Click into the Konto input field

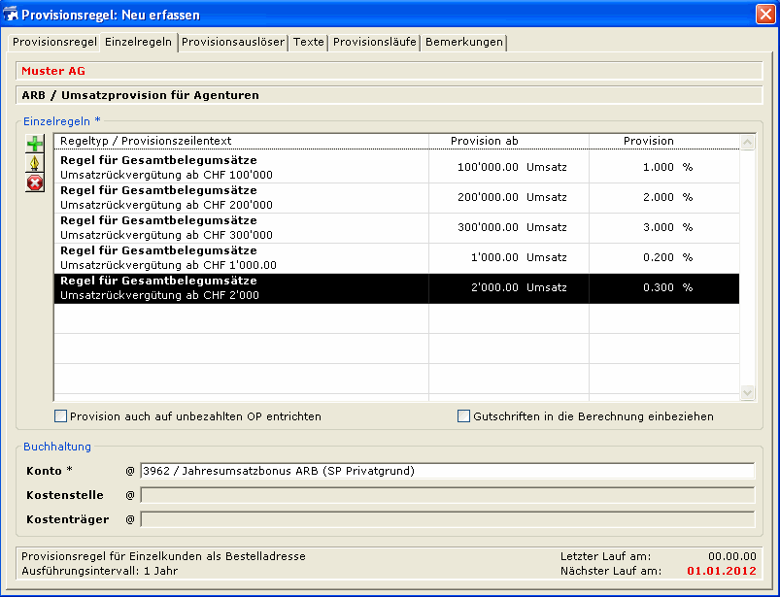point(447,472)
